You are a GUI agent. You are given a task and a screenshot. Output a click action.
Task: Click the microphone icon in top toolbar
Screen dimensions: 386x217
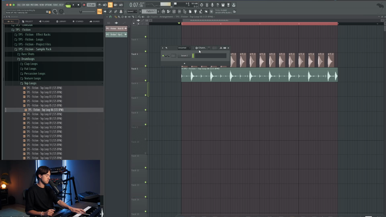212,5
